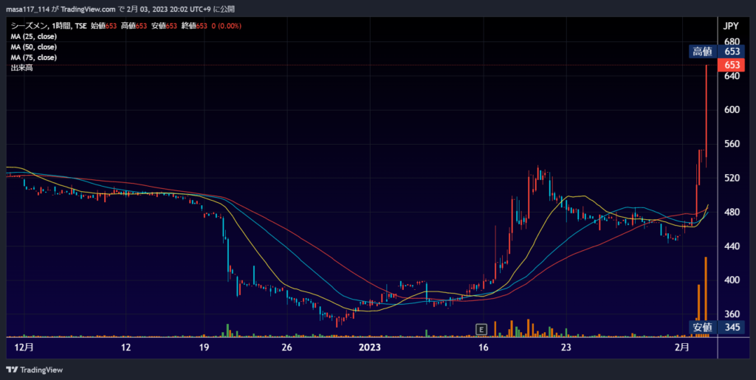Screen dimensions: 756x380
Task: Click the 640 price axis tick
Action: [x=732, y=76]
